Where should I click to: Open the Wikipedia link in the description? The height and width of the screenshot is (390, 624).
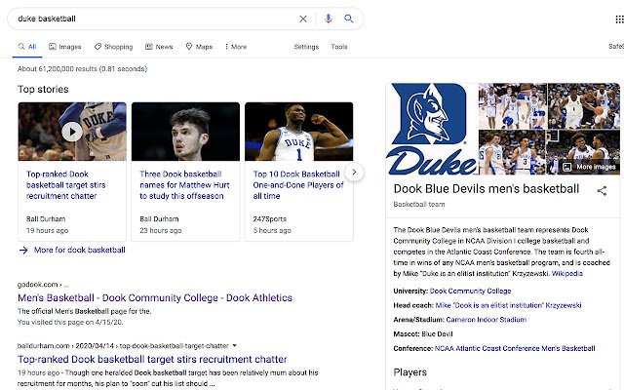(x=567, y=273)
